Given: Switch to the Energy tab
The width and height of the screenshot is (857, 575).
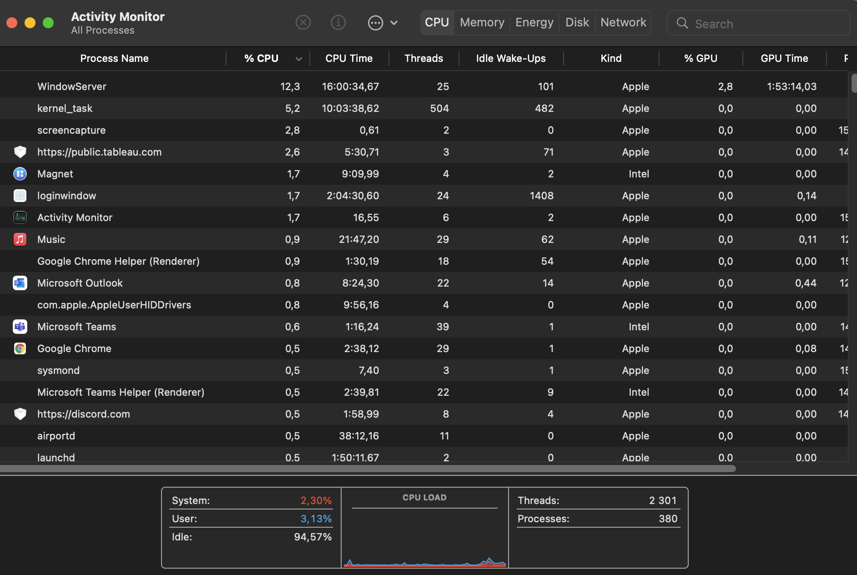Looking at the screenshot, I should [534, 22].
